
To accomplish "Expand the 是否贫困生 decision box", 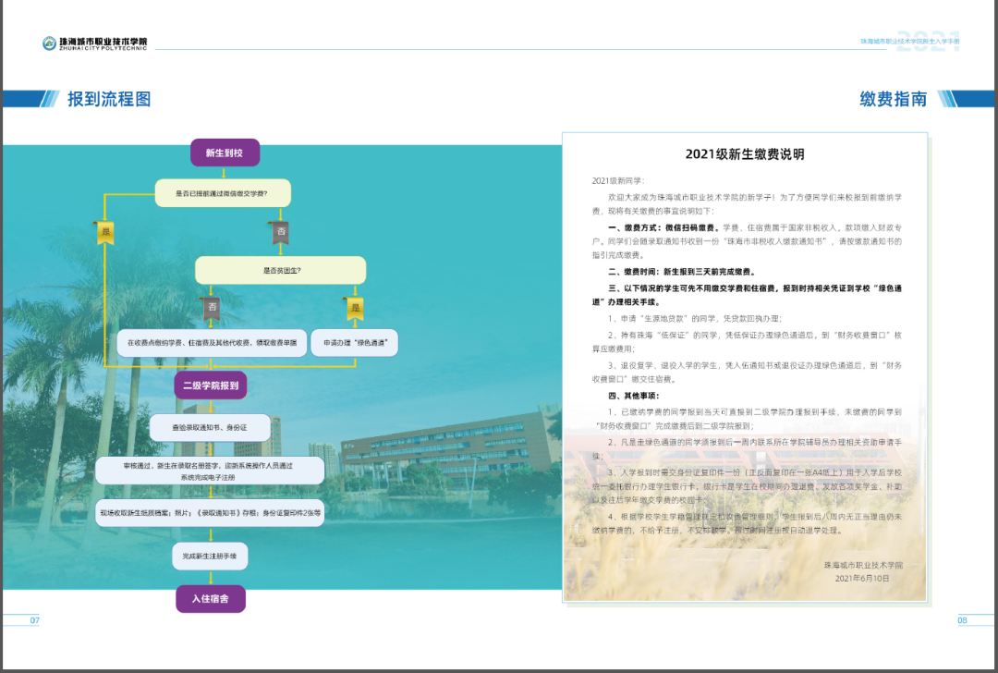I will [279, 269].
